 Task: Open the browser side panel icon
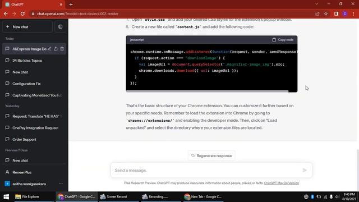[336, 13]
